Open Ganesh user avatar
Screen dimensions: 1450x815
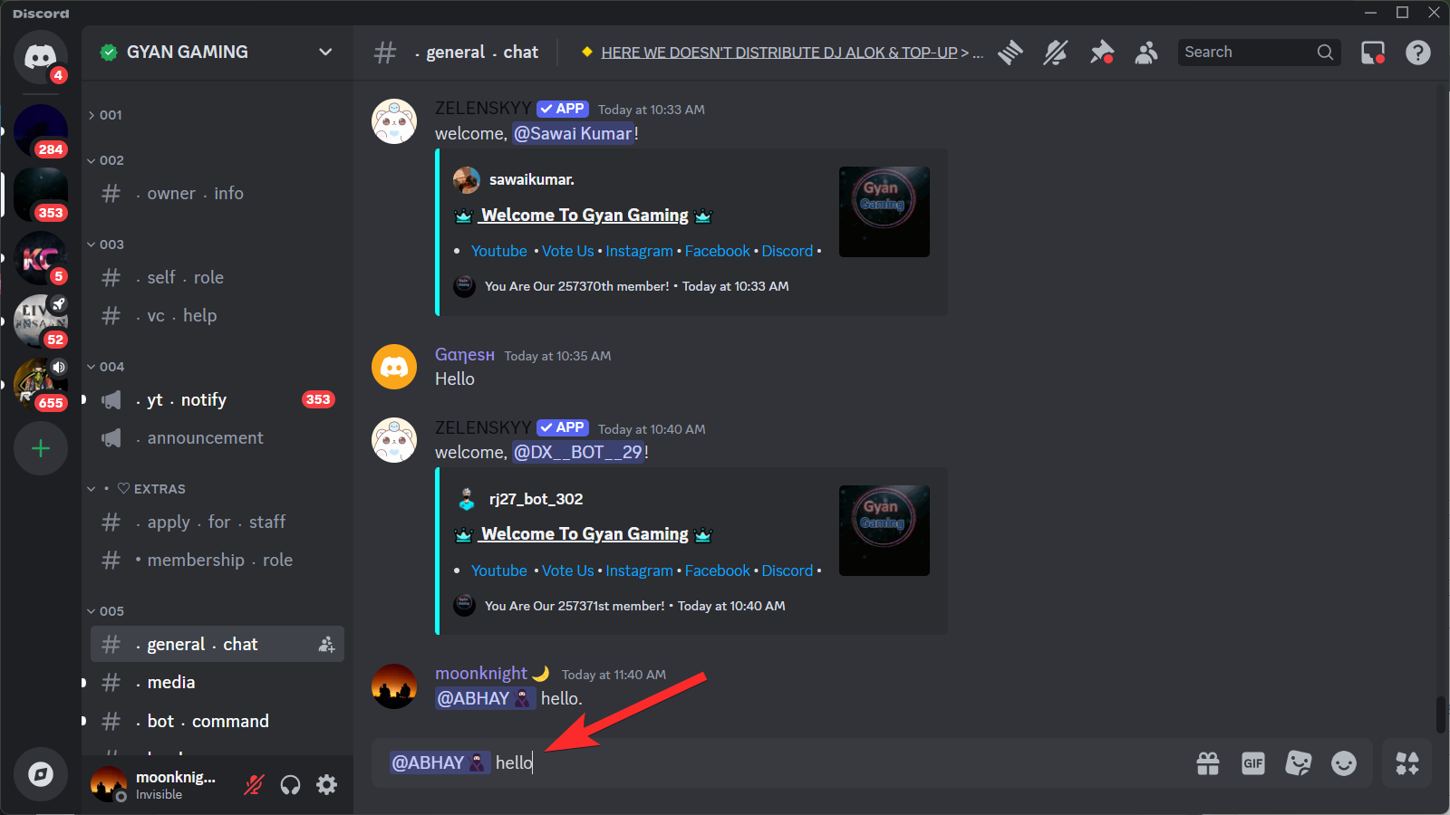pos(394,367)
